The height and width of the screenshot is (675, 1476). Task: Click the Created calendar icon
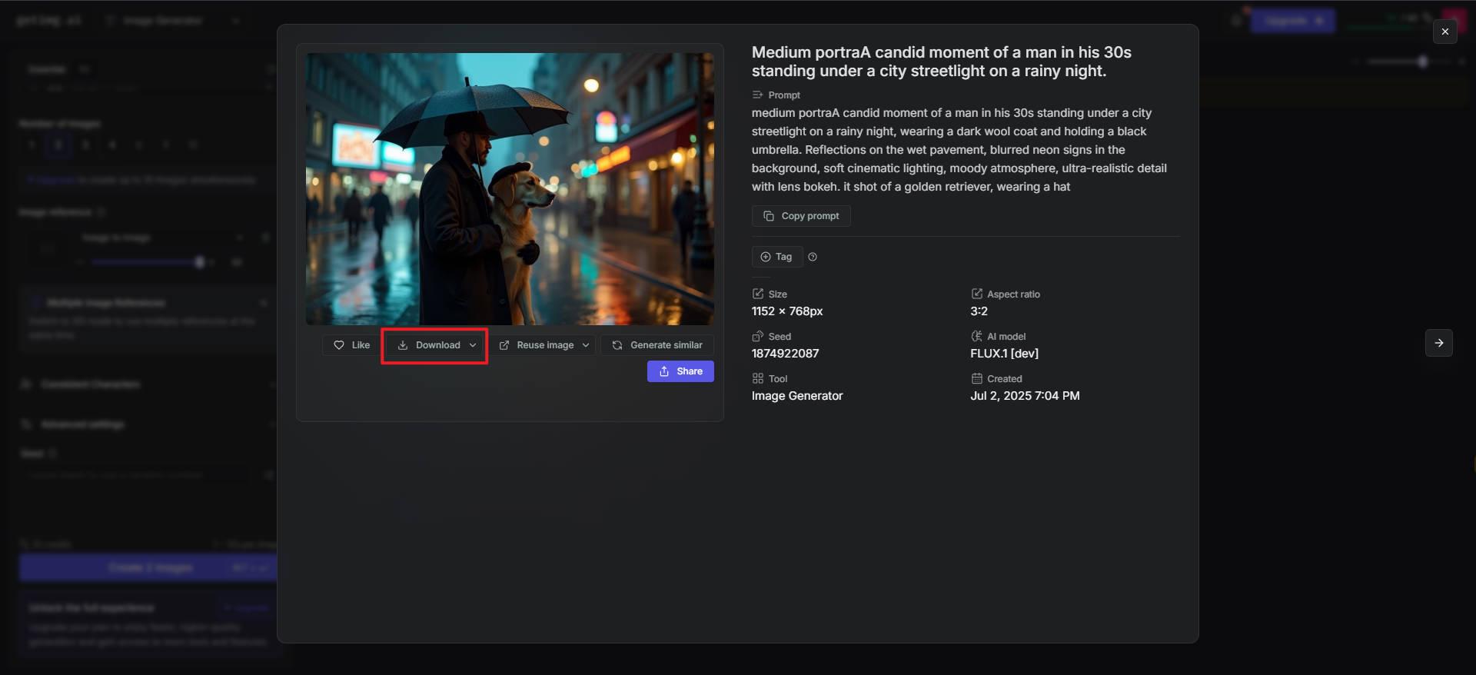977,378
